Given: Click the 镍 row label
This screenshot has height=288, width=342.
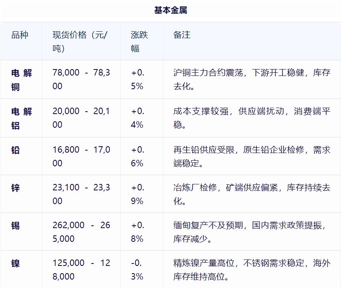Looking at the screenshot, I should coord(15,263).
